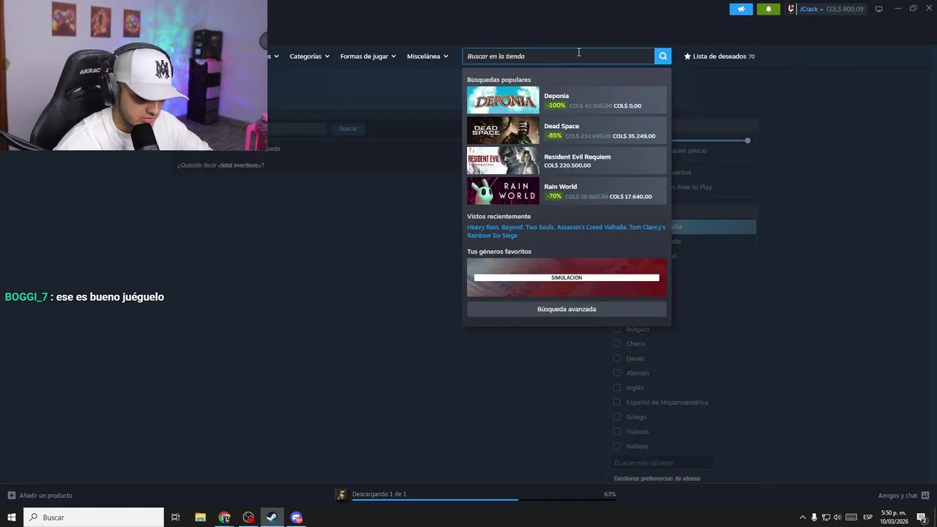Check the Inglés language checkbox
Screen dimensions: 937x527
coord(616,388)
